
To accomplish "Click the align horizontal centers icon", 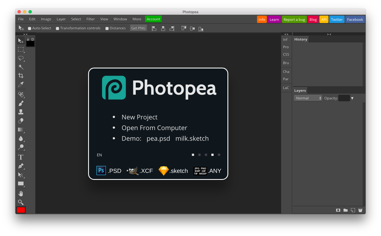I will click(163, 28).
